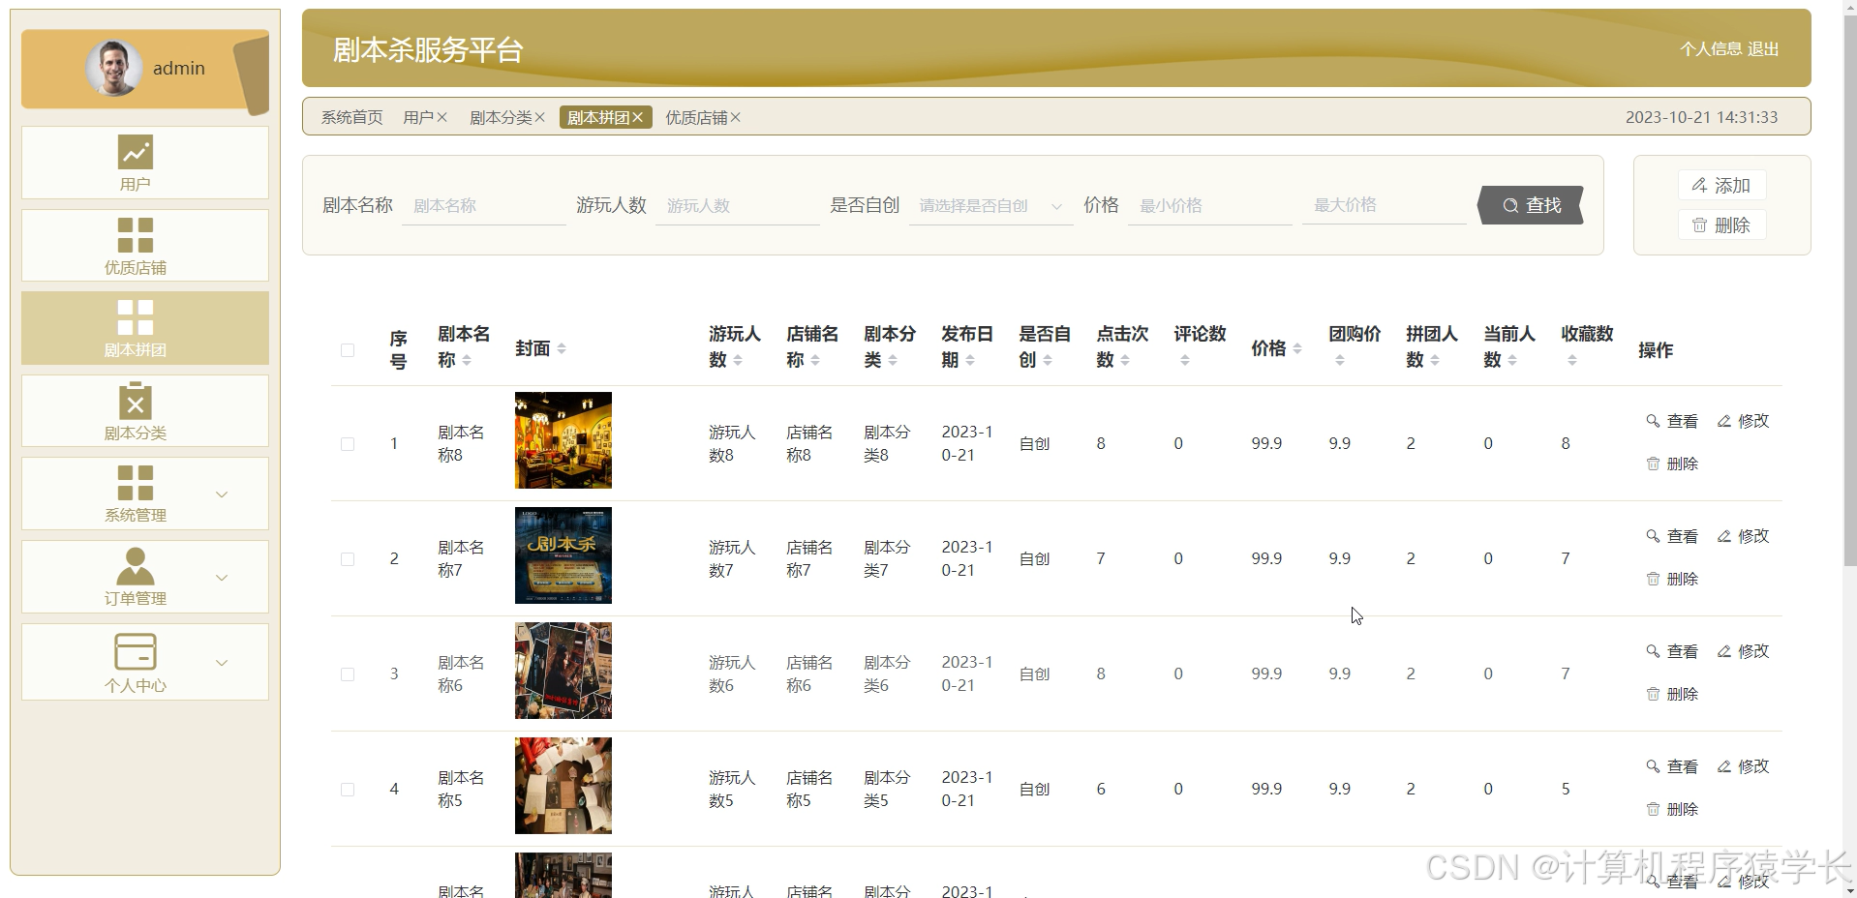Click 删除 for 剧本名称8 row
This screenshot has height=898, width=1857.
point(1672,464)
